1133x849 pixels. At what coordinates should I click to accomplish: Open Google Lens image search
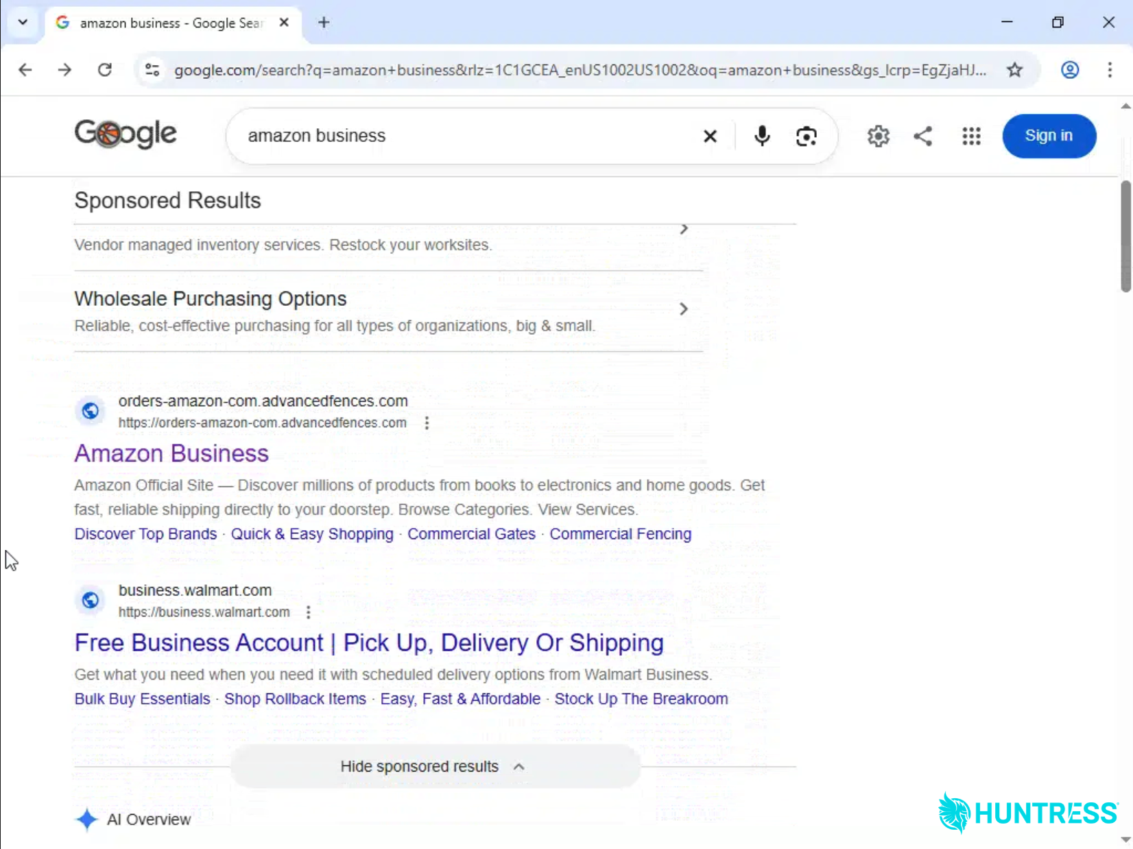click(x=807, y=136)
